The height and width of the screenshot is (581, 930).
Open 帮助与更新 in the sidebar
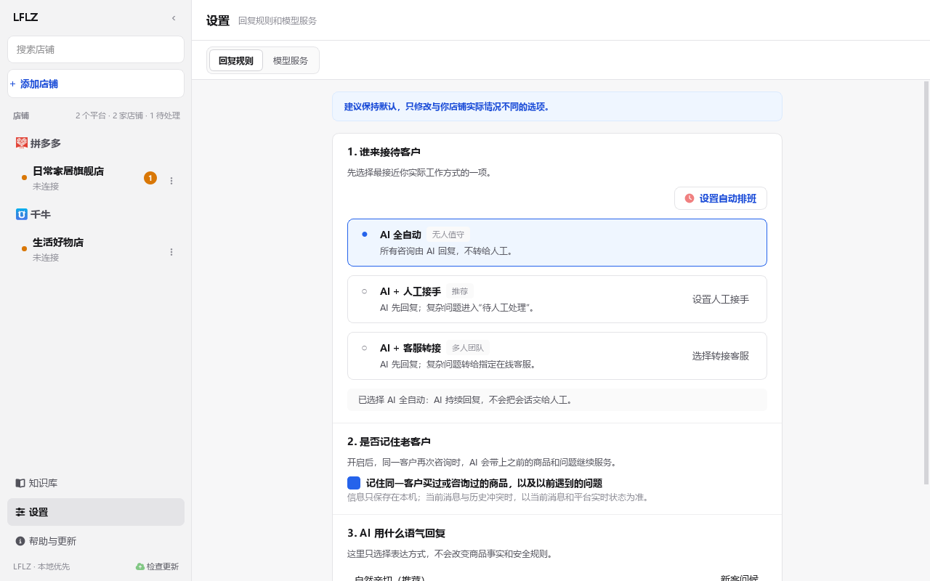click(96, 541)
